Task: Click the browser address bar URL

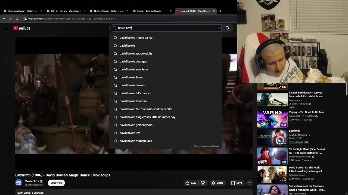Action: (72, 19)
